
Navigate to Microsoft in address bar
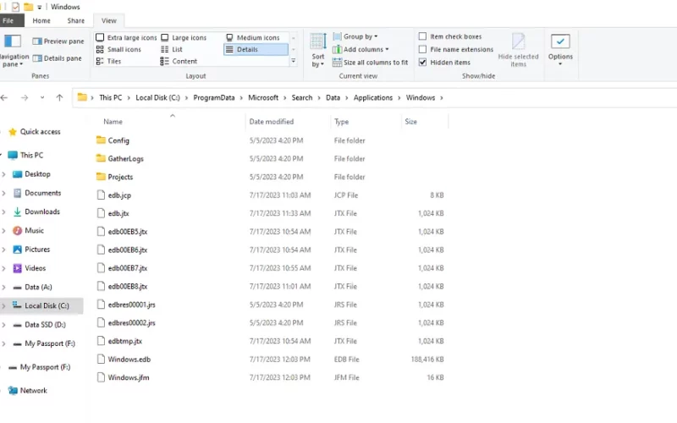coord(263,98)
